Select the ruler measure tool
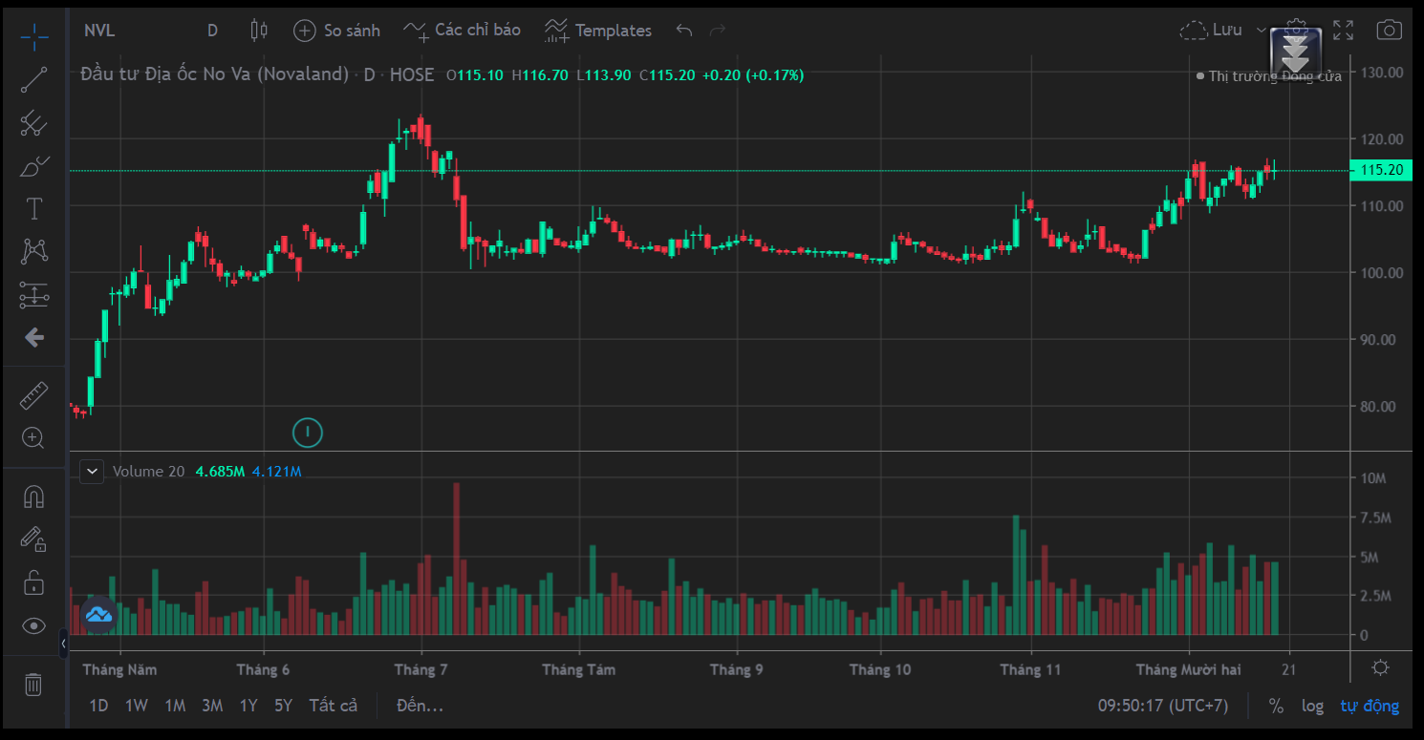The height and width of the screenshot is (740, 1424). point(34,394)
